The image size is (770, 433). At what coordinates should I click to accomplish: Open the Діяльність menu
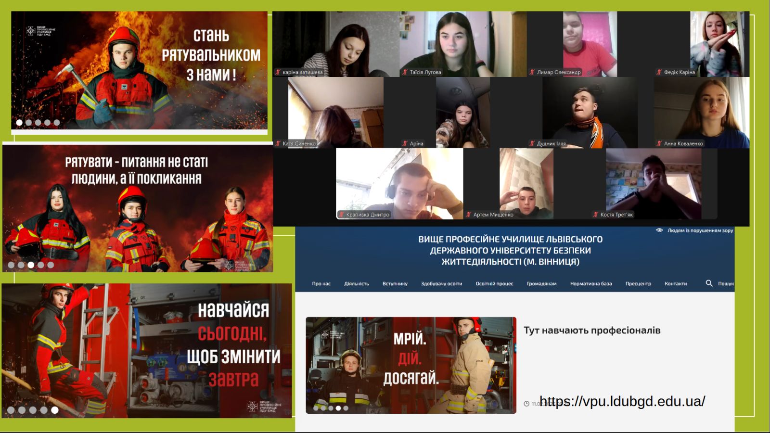tap(357, 284)
